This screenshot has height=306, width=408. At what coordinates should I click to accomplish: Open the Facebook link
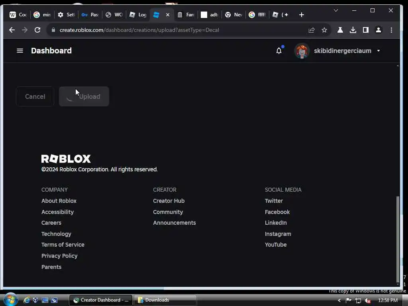click(277, 212)
